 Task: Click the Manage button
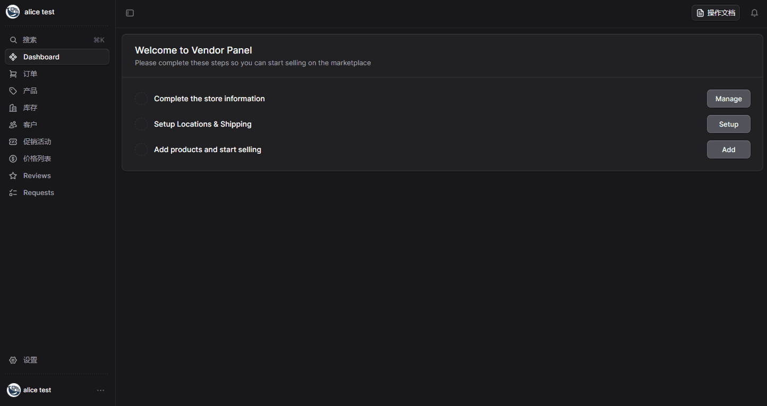click(x=728, y=99)
